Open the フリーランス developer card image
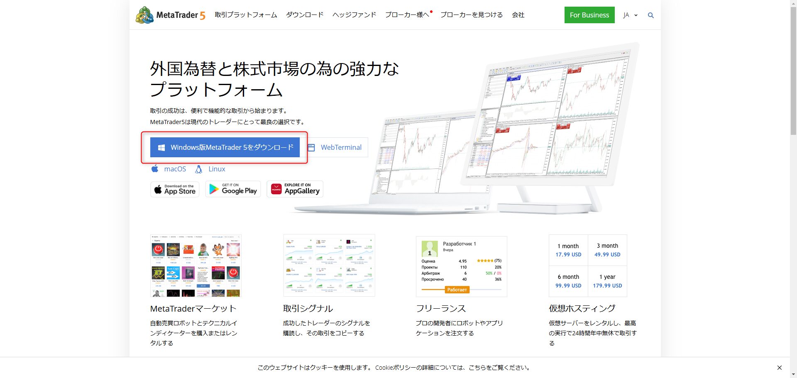This screenshot has width=797, height=378. tap(462, 266)
